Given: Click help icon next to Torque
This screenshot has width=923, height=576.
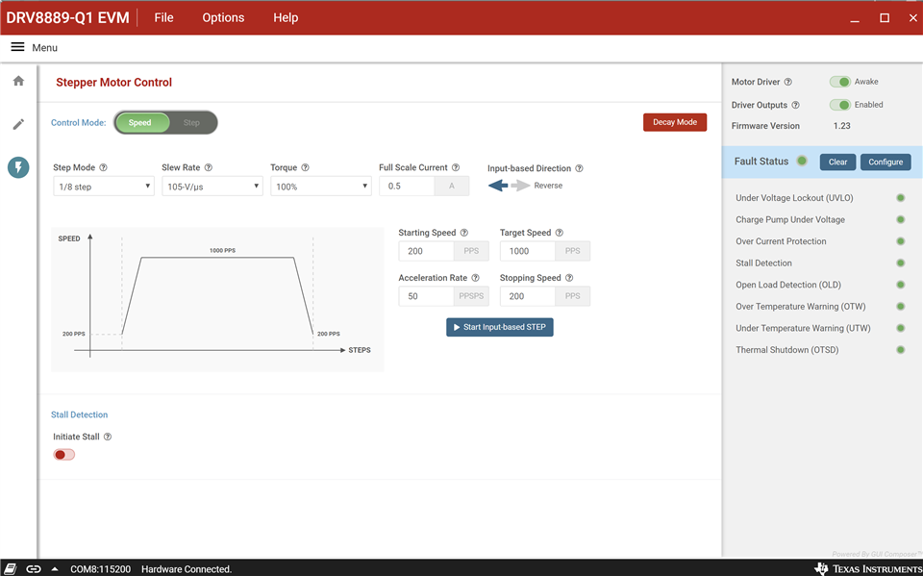Looking at the screenshot, I should 305,168.
